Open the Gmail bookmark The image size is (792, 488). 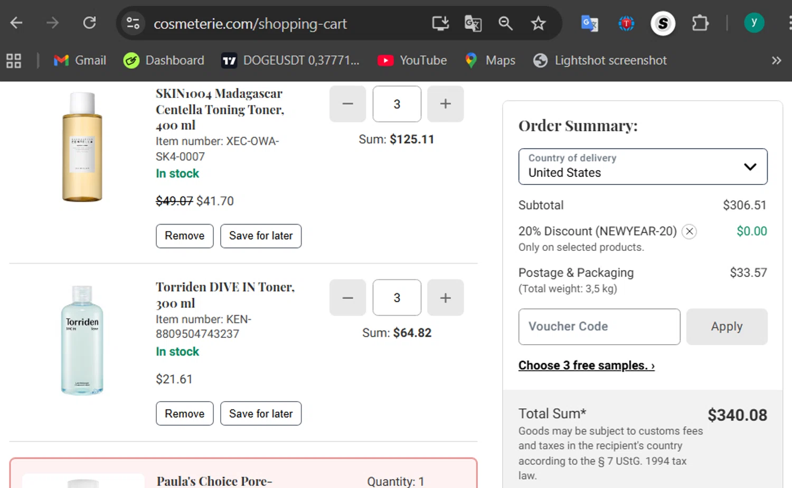80,61
